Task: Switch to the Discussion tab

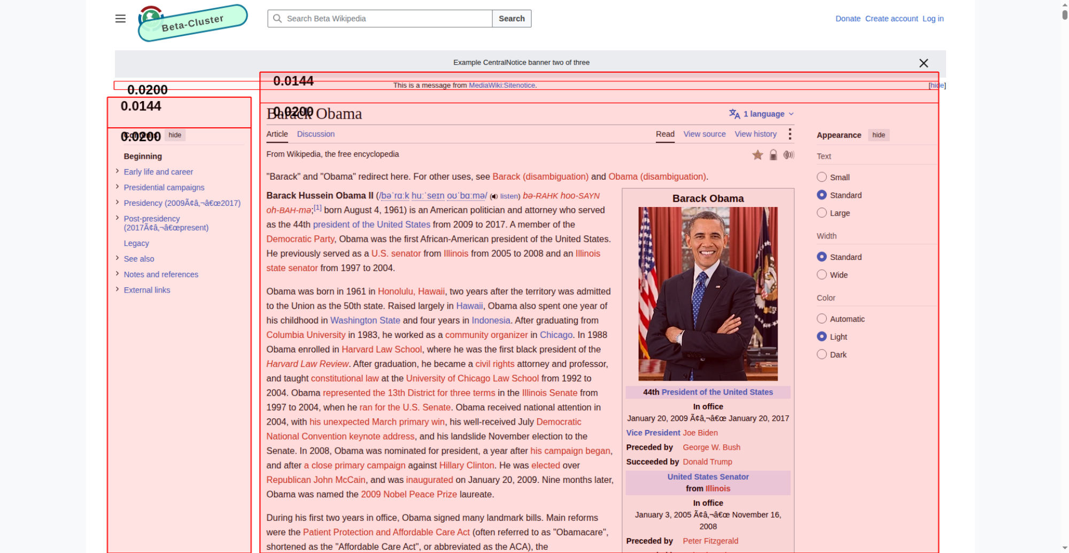Action: click(x=316, y=134)
